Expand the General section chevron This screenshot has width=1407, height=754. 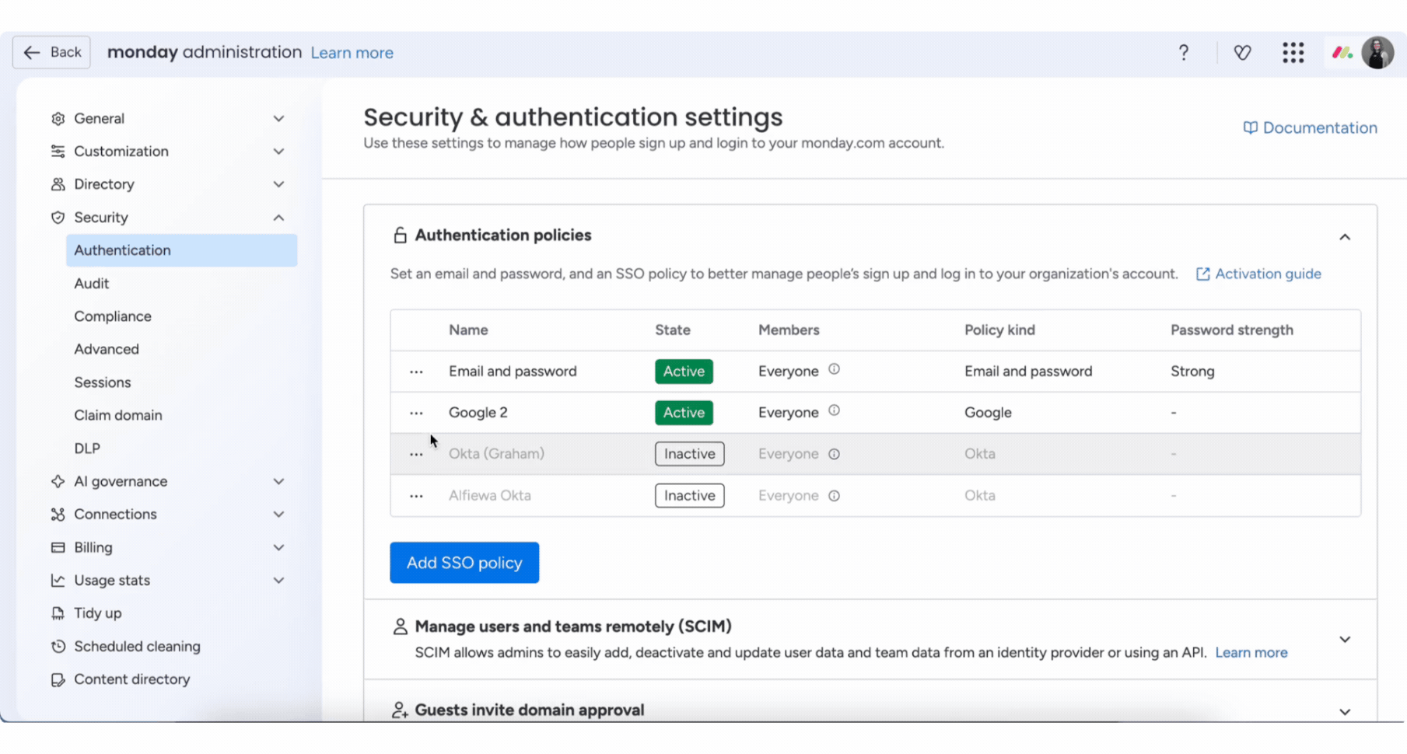(x=278, y=118)
